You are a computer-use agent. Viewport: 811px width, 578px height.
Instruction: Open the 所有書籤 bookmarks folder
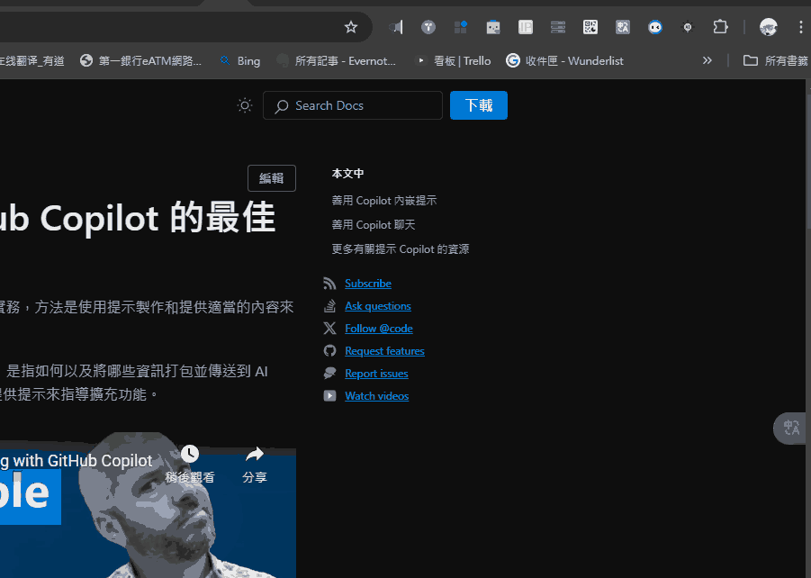[x=775, y=60]
